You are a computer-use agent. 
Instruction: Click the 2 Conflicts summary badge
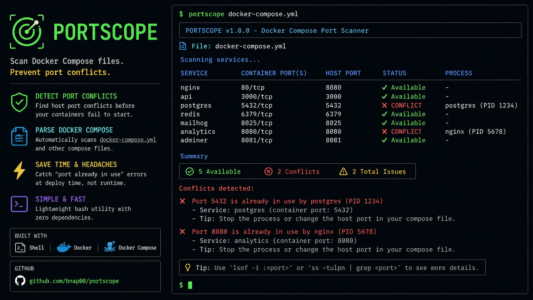(x=292, y=172)
